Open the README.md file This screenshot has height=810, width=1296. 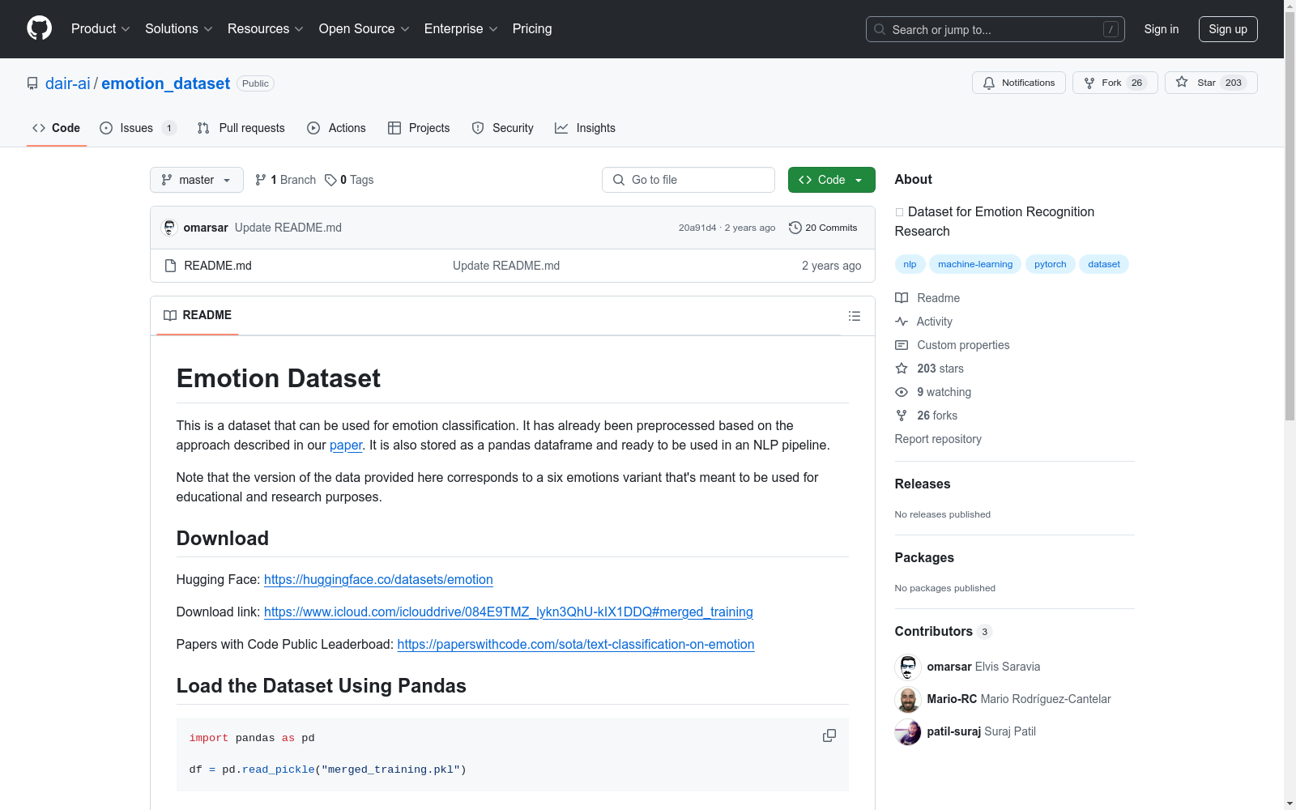pos(218,266)
